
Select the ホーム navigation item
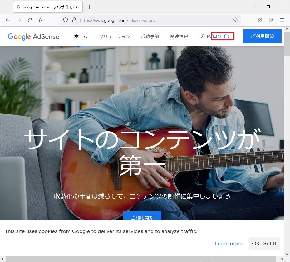click(81, 36)
